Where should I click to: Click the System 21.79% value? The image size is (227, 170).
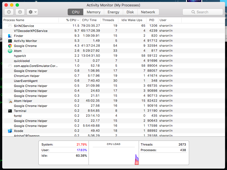point(82,144)
